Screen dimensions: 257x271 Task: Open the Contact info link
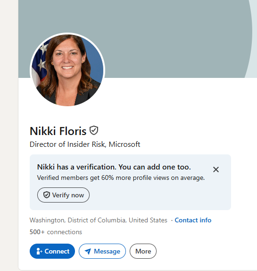point(193,220)
